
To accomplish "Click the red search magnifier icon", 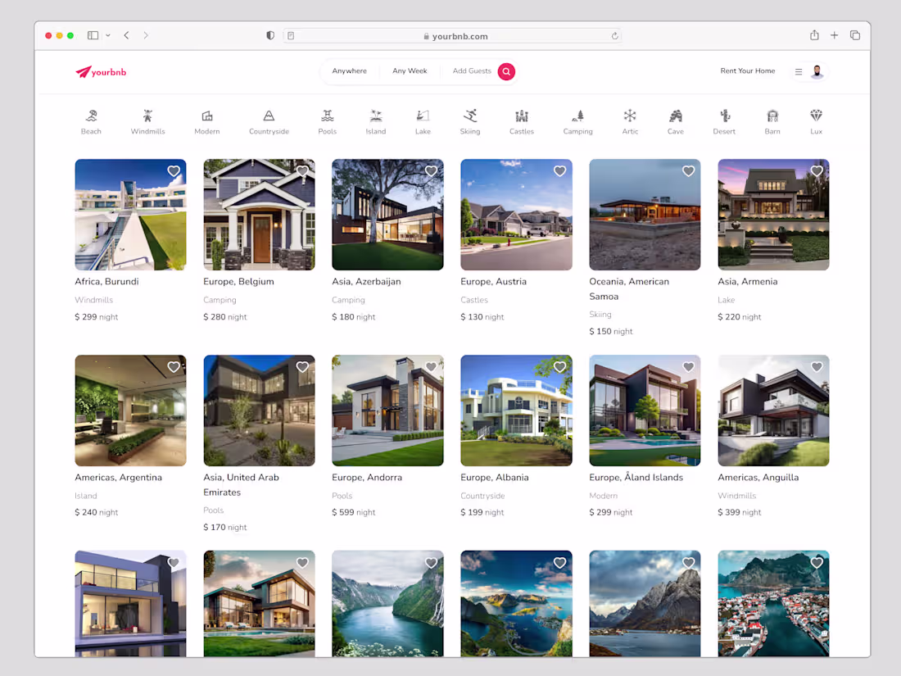I will tap(506, 71).
